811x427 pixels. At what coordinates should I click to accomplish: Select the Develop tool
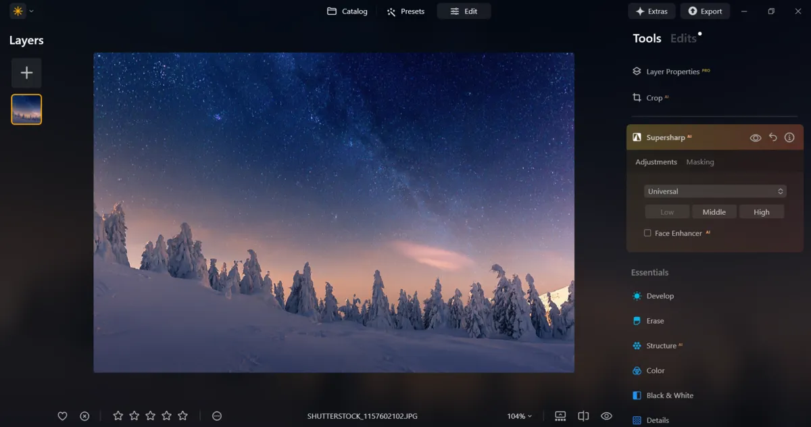point(660,295)
